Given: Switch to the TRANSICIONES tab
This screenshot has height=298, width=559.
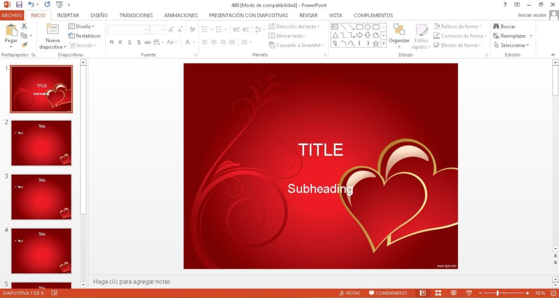Looking at the screenshot, I should pyautogui.click(x=136, y=15).
